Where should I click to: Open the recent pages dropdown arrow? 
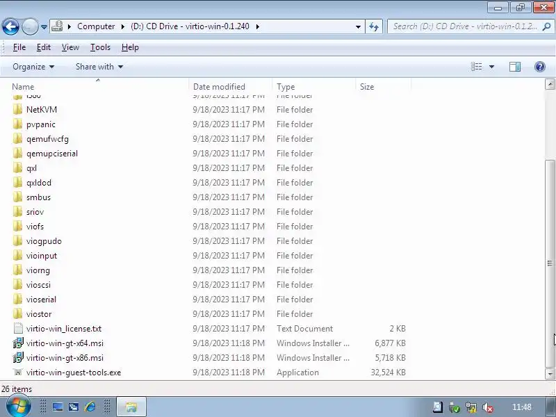click(x=44, y=26)
